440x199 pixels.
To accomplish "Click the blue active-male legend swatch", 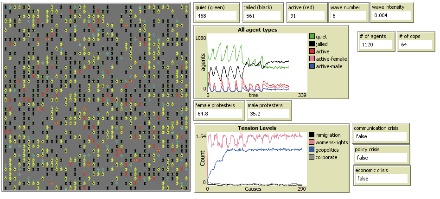I will click(x=312, y=66).
